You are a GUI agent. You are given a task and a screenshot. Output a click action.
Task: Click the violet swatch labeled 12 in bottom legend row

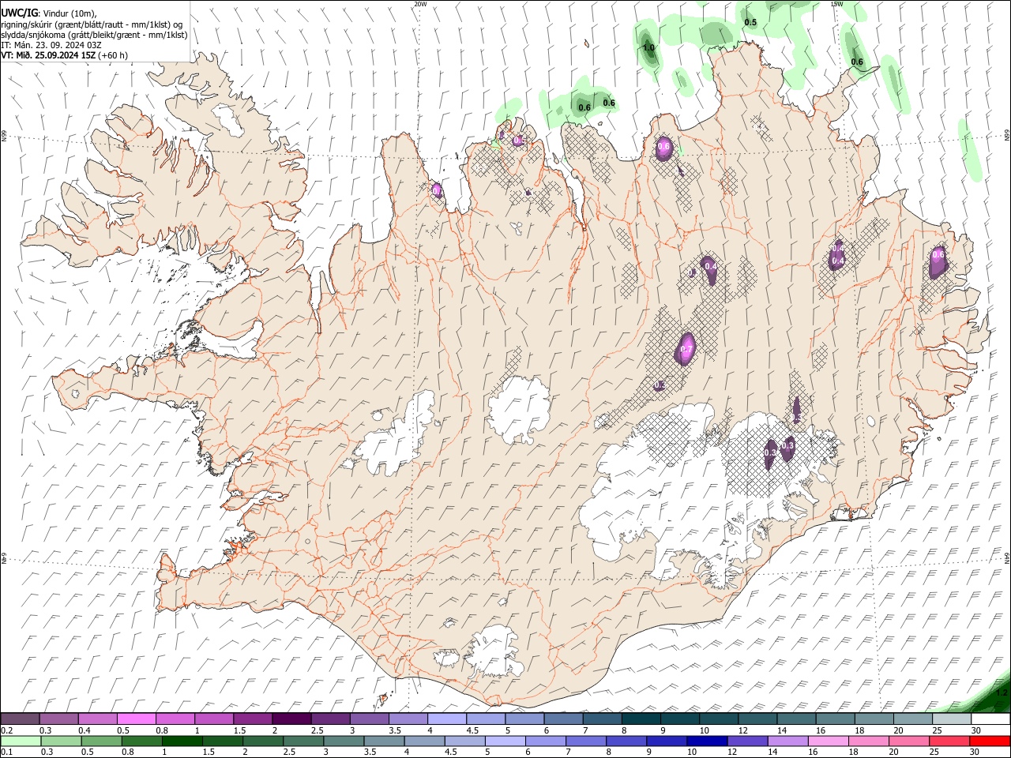pos(747,741)
